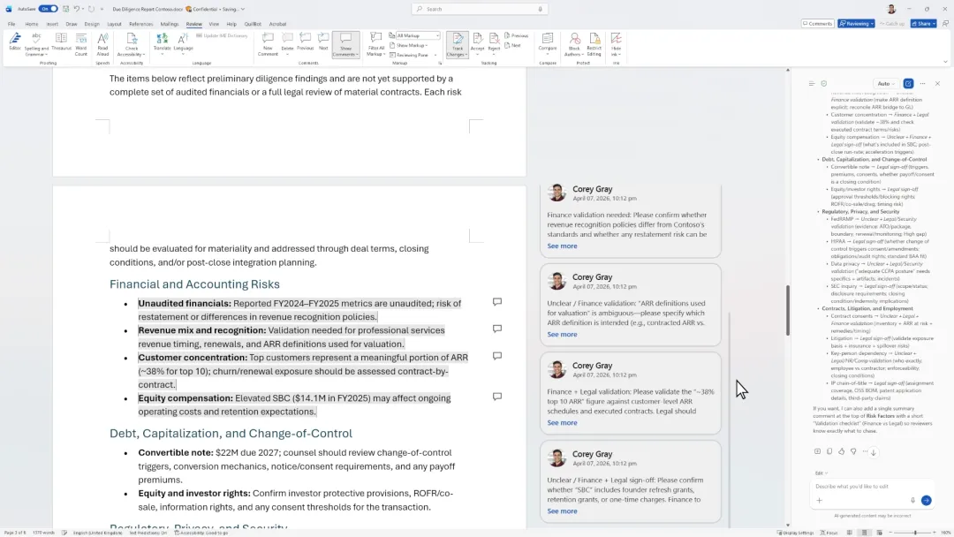Image resolution: width=954 pixels, height=537 pixels.
Task: Open comment indicator beside Customer concentration bullet
Action: (497, 356)
